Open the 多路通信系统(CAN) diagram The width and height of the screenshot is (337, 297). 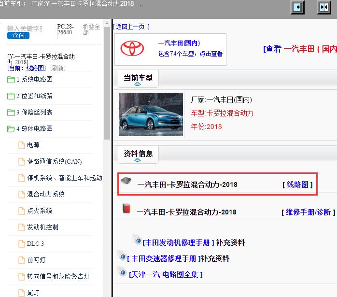click(x=55, y=161)
